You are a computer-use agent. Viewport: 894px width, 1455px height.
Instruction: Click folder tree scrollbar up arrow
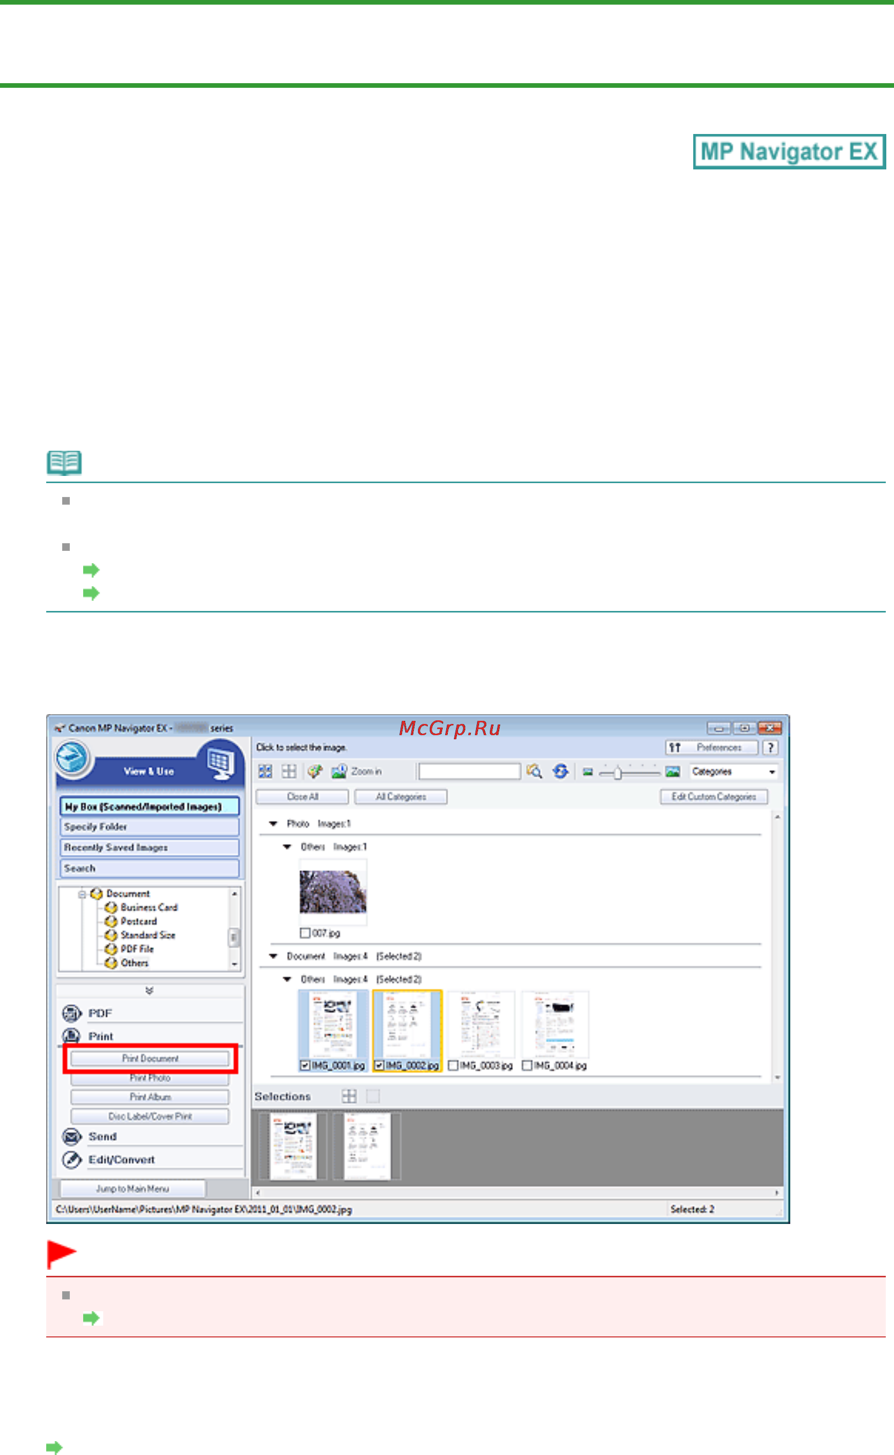point(235,893)
